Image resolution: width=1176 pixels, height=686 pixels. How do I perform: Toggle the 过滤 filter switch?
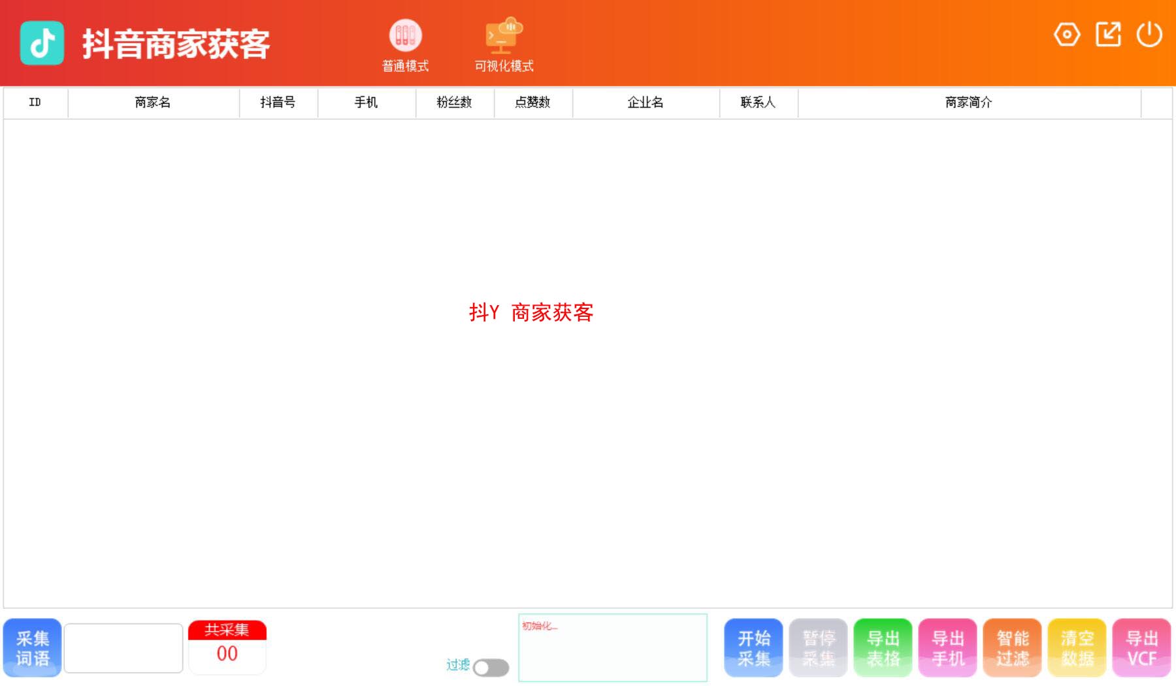tap(491, 668)
